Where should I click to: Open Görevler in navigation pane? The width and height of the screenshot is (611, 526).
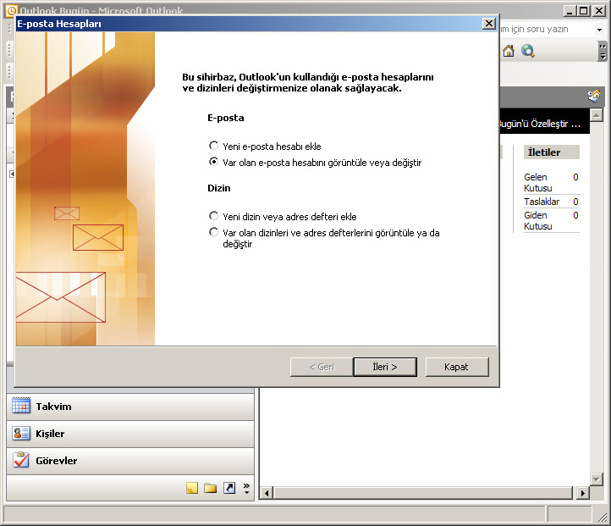click(130, 461)
